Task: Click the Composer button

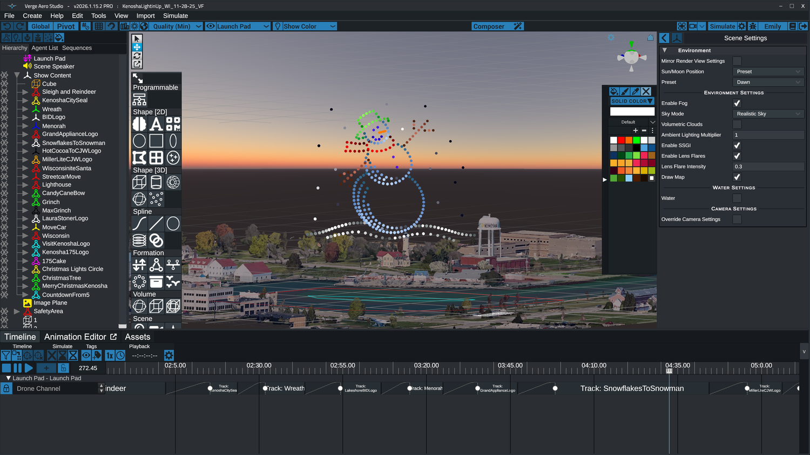Action: [x=497, y=26]
